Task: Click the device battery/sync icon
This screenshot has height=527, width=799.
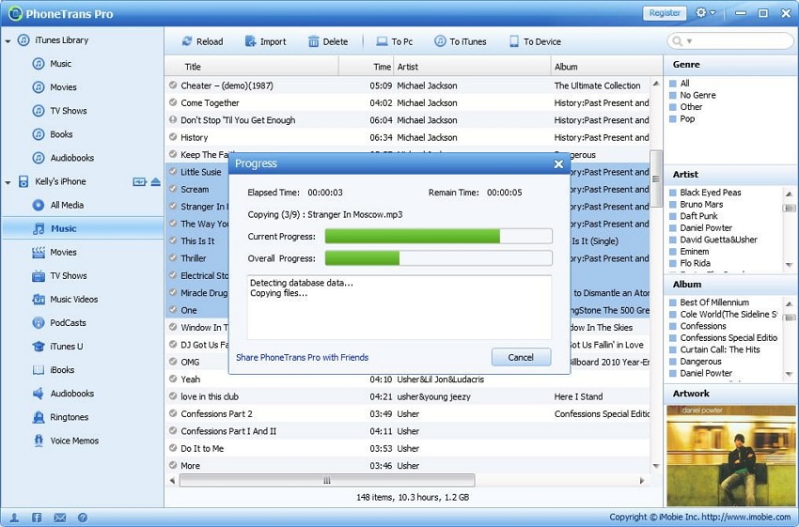Action: [139, 182]
